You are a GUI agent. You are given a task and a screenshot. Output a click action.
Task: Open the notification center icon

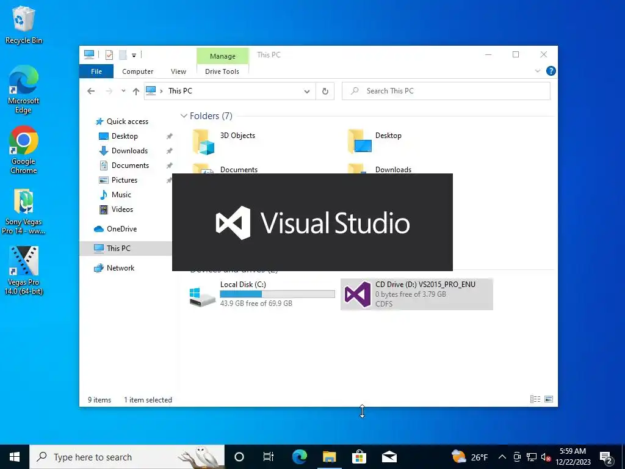tap(606, 457)
